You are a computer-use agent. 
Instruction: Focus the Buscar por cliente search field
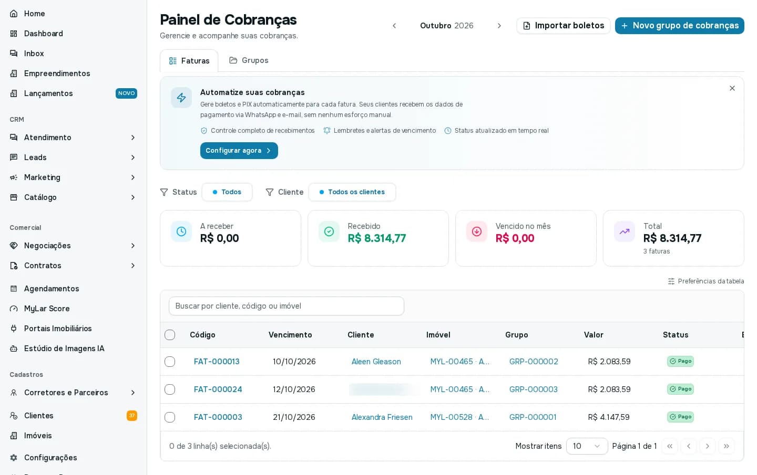coord(287,306)
